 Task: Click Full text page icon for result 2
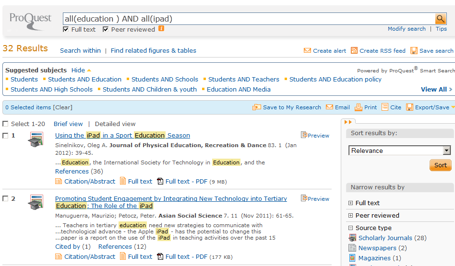click(x=123, y=256)
